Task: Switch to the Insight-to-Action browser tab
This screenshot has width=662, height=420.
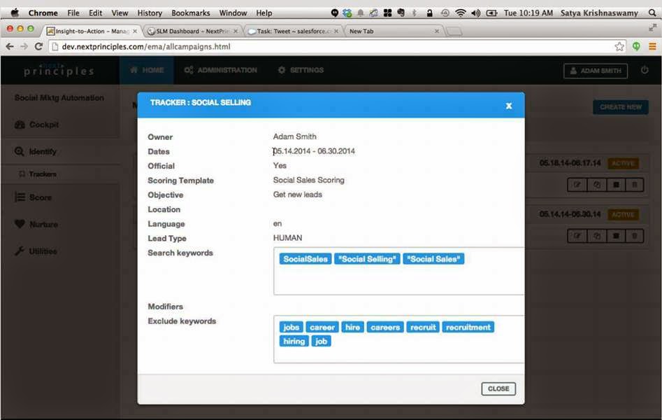Action: [x=91, y=31]
